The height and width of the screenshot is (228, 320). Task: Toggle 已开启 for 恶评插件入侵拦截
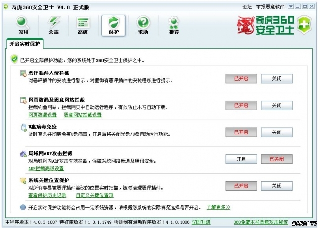tap(241, 79)
